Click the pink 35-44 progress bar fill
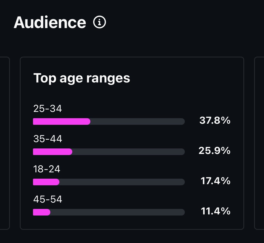This screenshot has height=243, width=264. [x=53, y=152]
